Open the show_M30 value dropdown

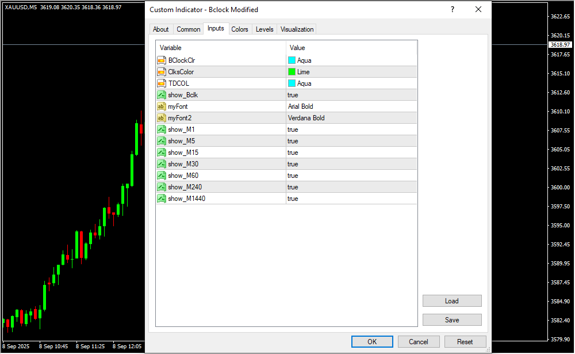(x=351, y=164)
